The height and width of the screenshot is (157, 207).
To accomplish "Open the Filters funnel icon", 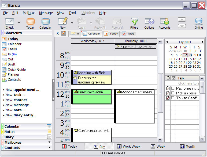I will [x=134, y=22].
